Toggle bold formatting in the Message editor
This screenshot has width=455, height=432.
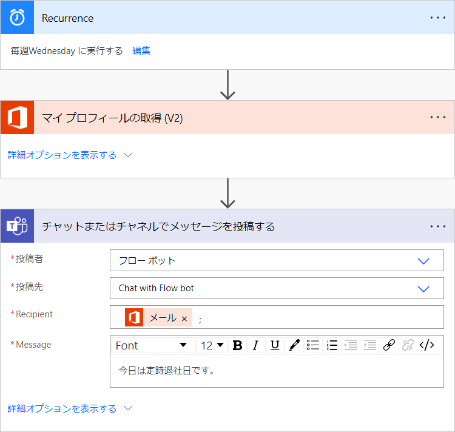[x=238, y=345]
